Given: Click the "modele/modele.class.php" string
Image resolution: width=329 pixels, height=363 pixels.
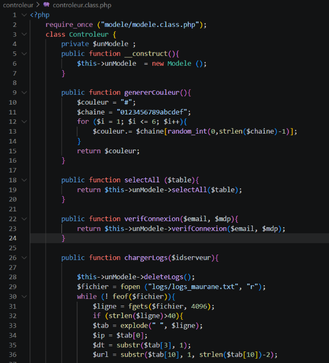Looking at the screenshot, I should tap(150, 25).
